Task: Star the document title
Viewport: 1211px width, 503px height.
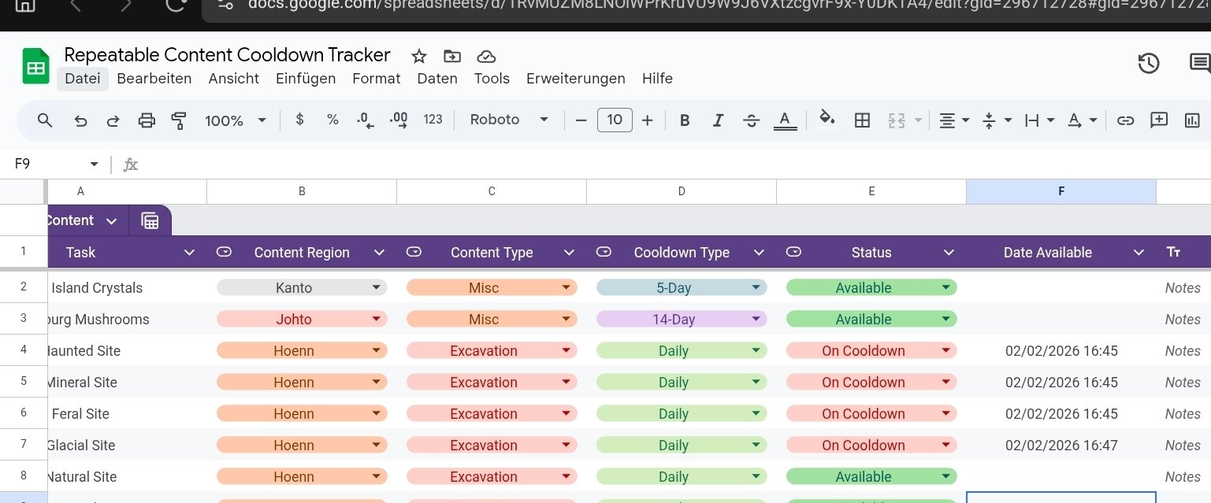Action: [x=419, y=56]
